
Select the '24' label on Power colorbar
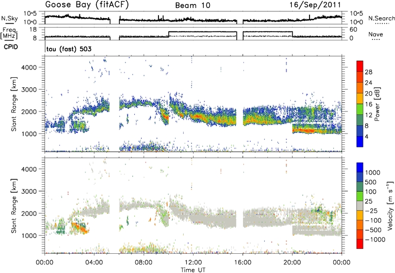(x=368, y=83)
